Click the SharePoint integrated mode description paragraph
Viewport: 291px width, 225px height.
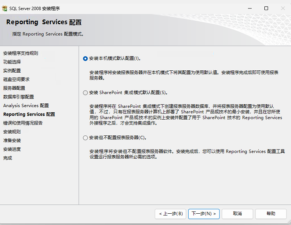[x=186, y=115]
